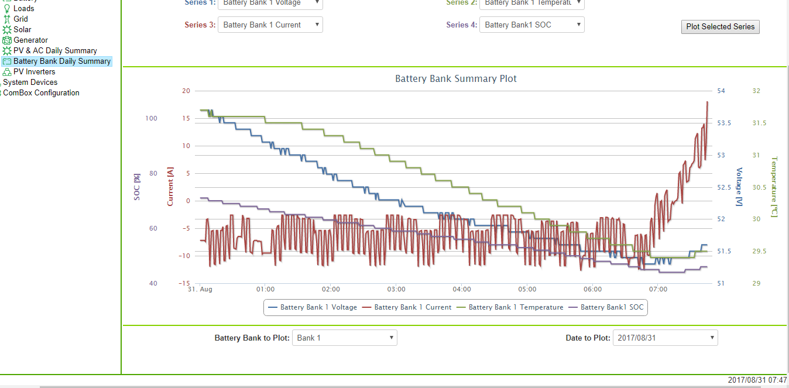This screenshot has height=388, width=789.
Task: Open ComBox Configuration in navigation tree
Action: 42,93
